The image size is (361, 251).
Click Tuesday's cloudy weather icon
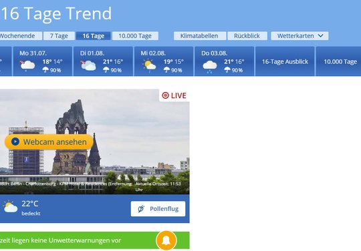pyautogui.click(x=88, y=65)
